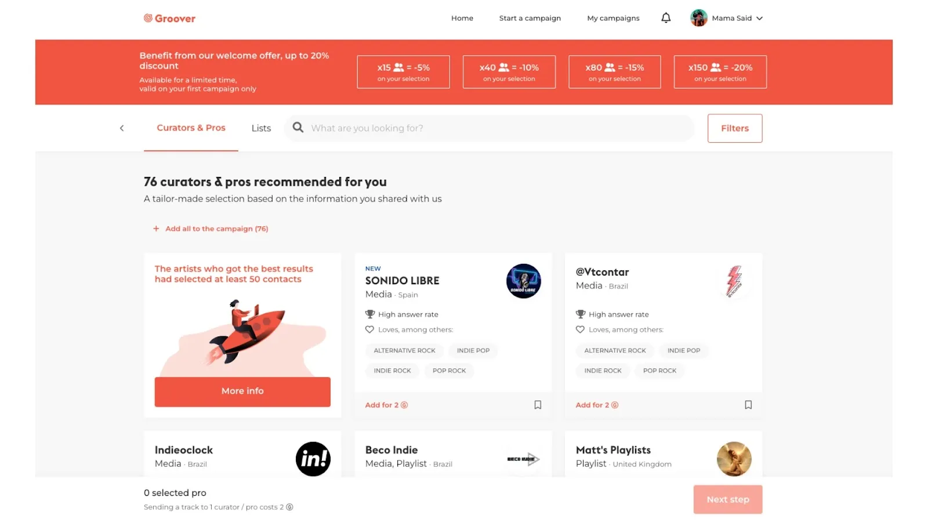Open the Matt's Playlists avatar
Image resolution: width=928 pixels, height=522 pixels.
coord(734,459)
